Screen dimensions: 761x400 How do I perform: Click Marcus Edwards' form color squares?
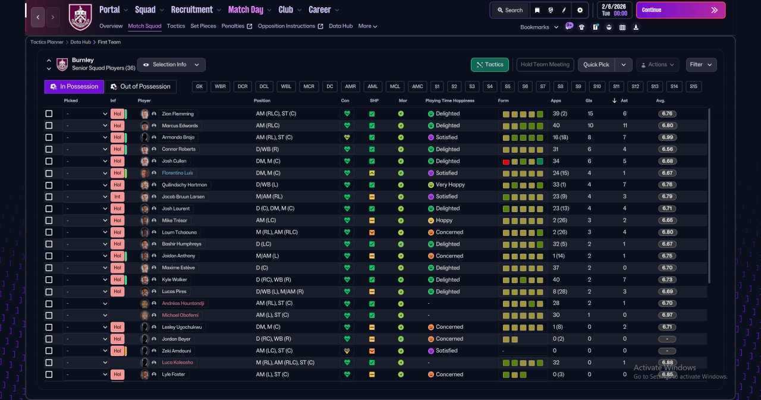point(523,125)
